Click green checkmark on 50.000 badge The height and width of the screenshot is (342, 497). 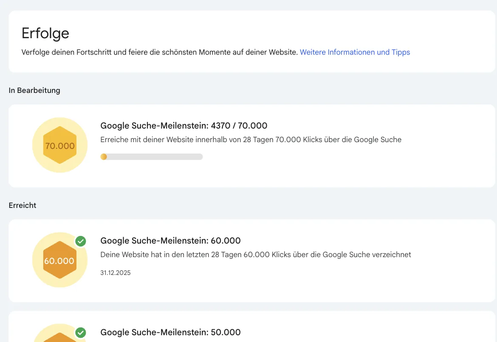pos(81,333)
